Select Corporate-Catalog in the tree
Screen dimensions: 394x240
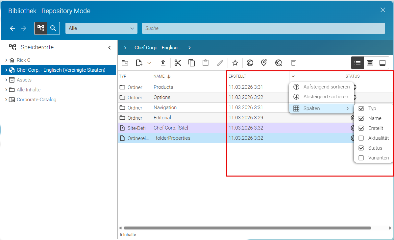click(x=37, y=100)
